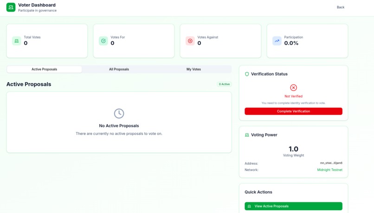Click the Total Votes ballot icon
Screen dimensions: 374x213
(x=16, y=41)
